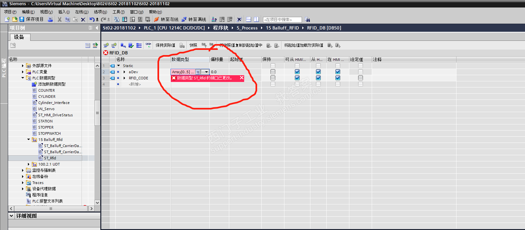525x230 pixels.
Task: Open the 工具 menu
Action: click(x=119, y=12)
